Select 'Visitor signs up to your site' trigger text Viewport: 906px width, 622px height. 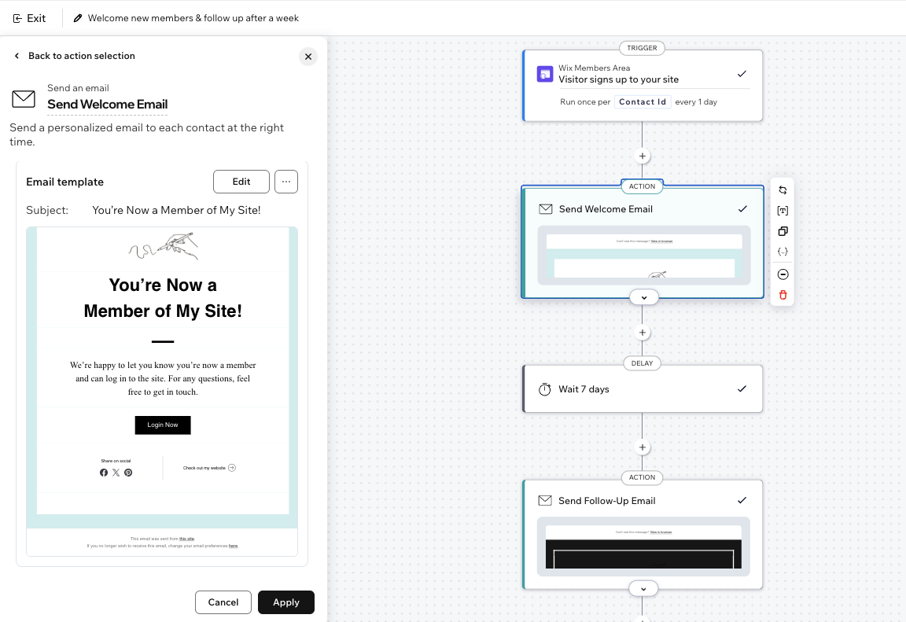point(618,79)
